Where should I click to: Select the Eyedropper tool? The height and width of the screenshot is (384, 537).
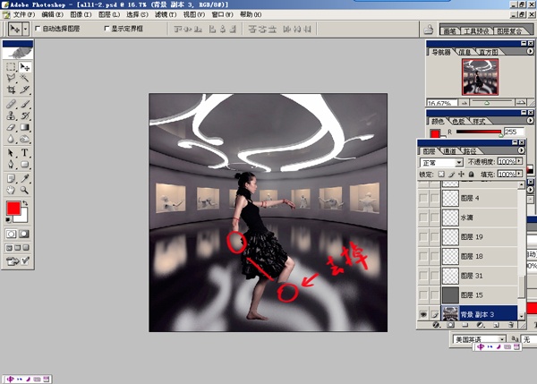[x=24, y=178]
